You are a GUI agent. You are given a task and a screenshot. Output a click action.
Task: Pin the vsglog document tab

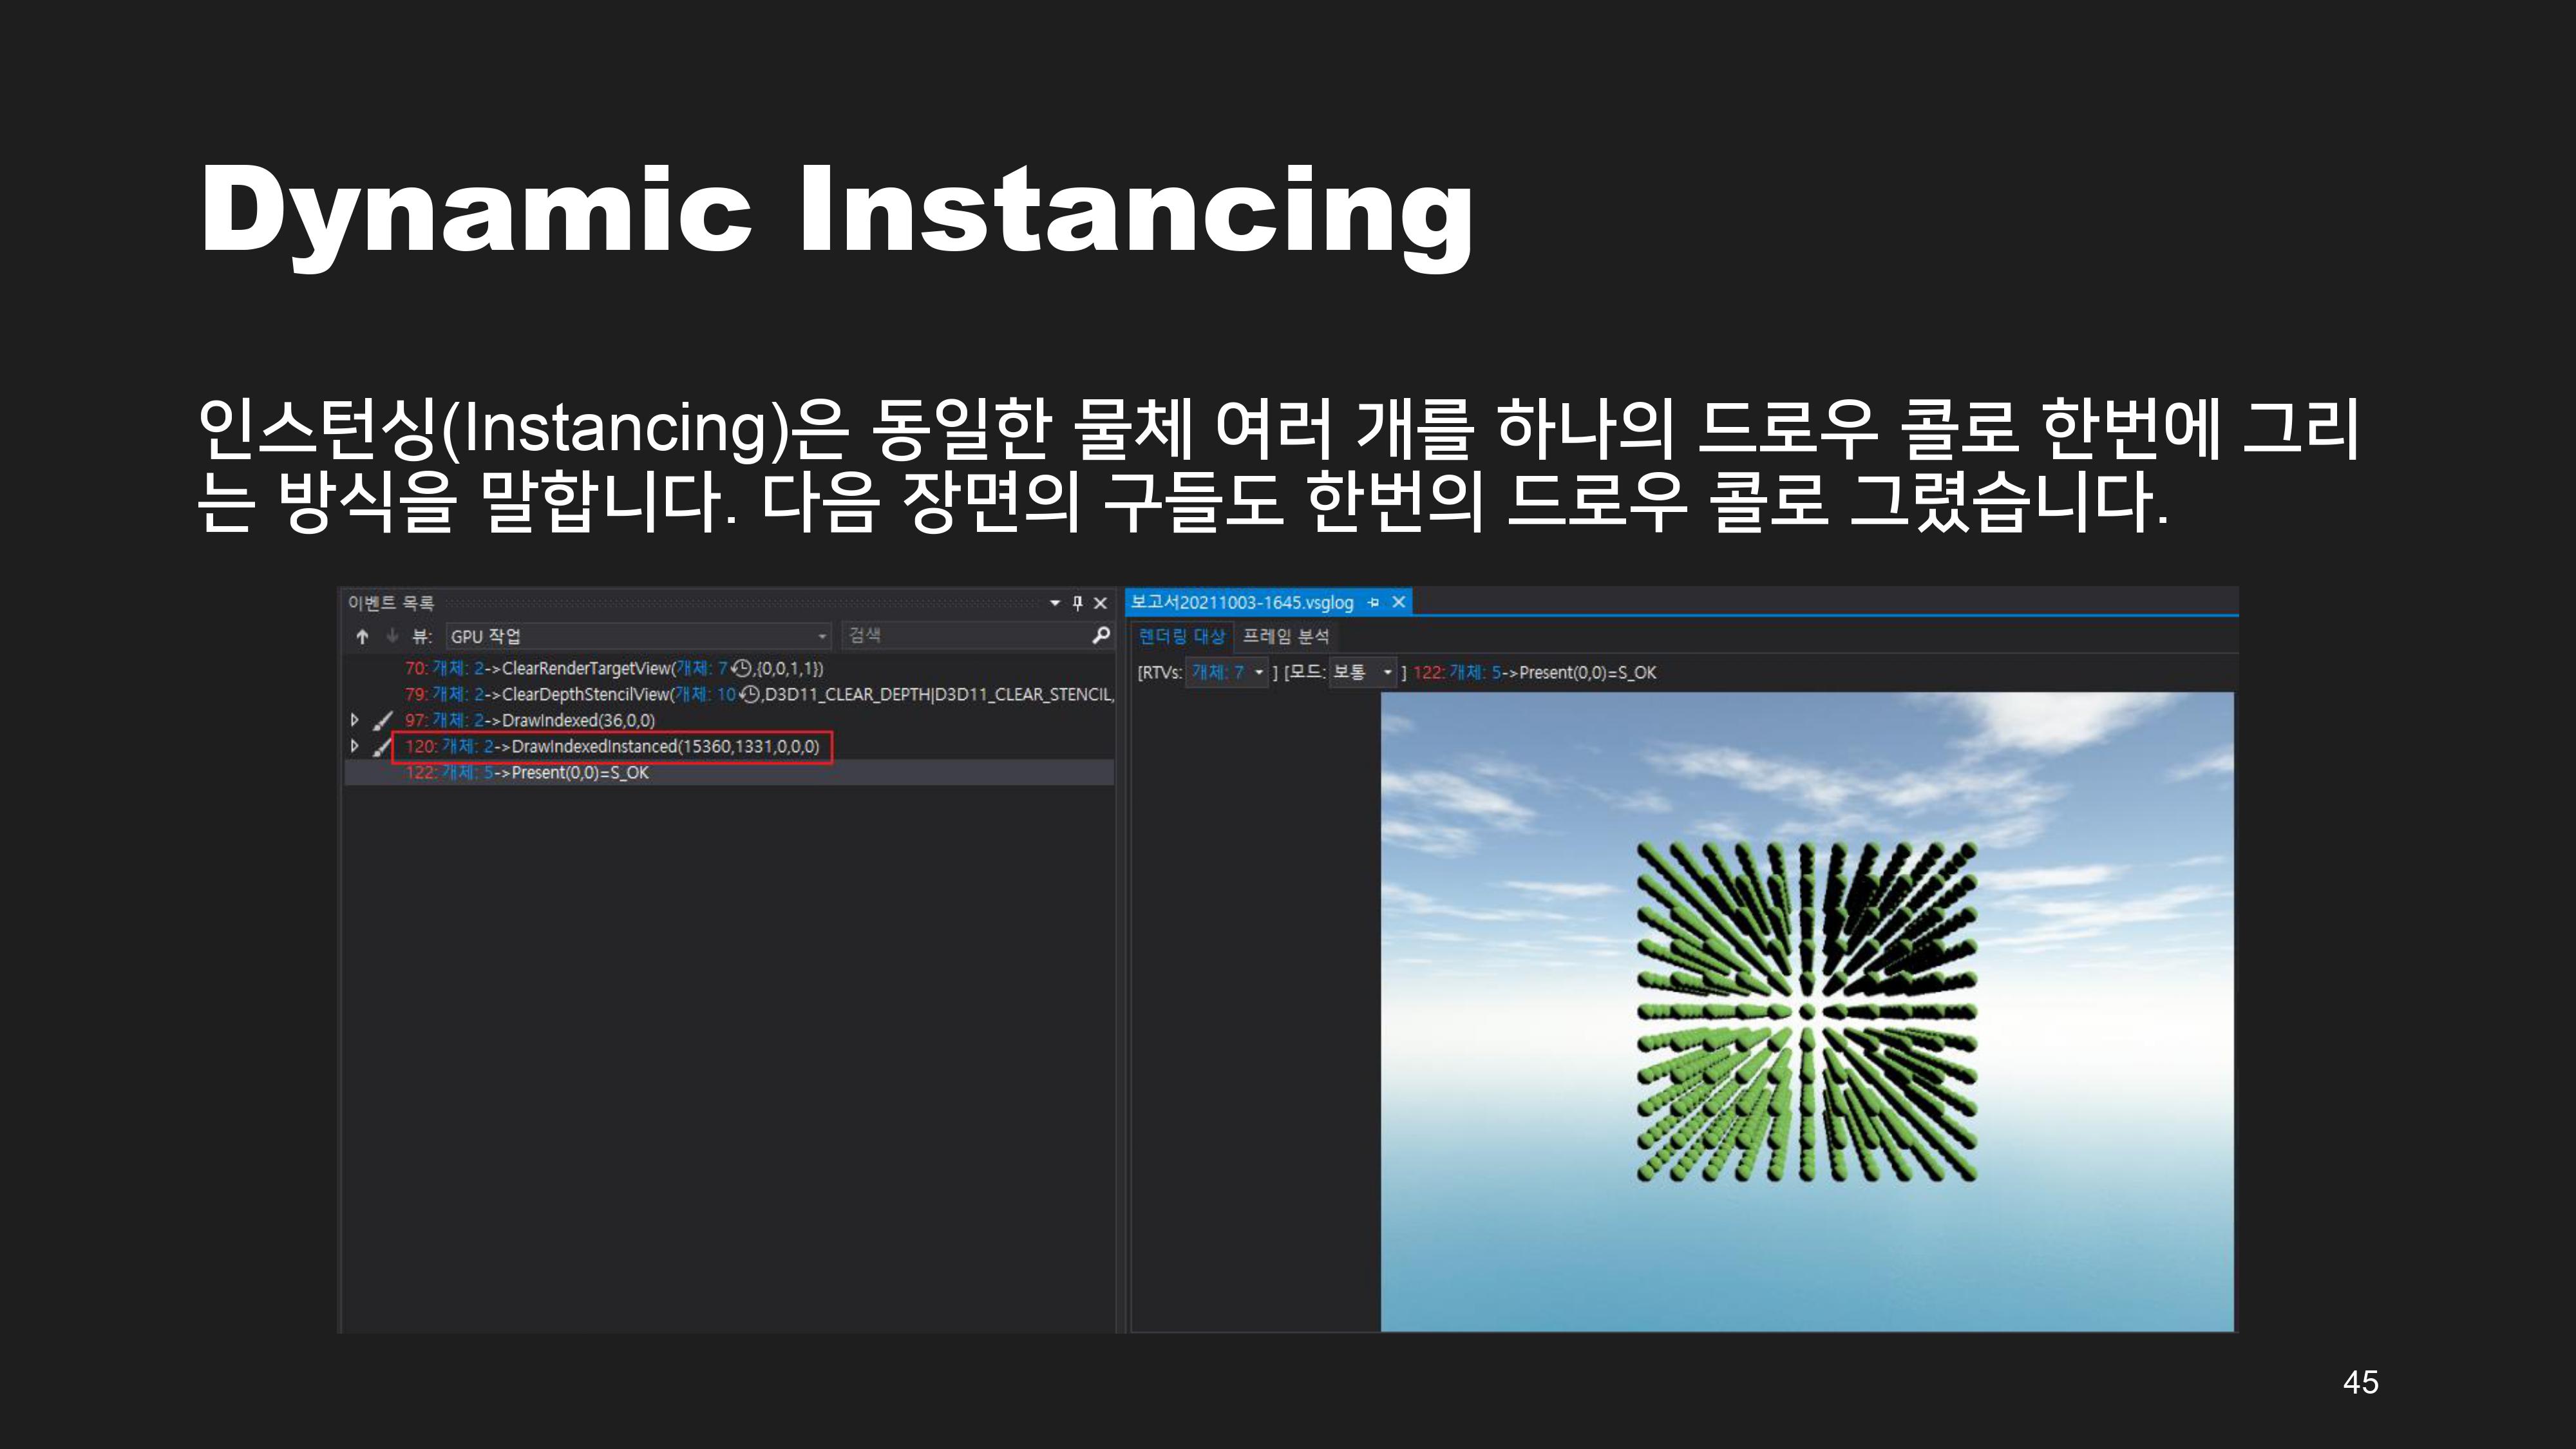1374,602
